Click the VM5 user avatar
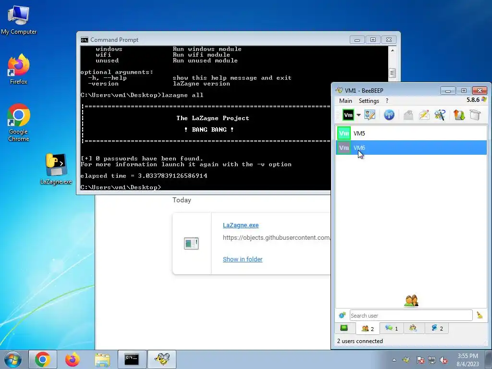This screenshot has height=369, width=492. pyautogui.click(x=344, y=134)
